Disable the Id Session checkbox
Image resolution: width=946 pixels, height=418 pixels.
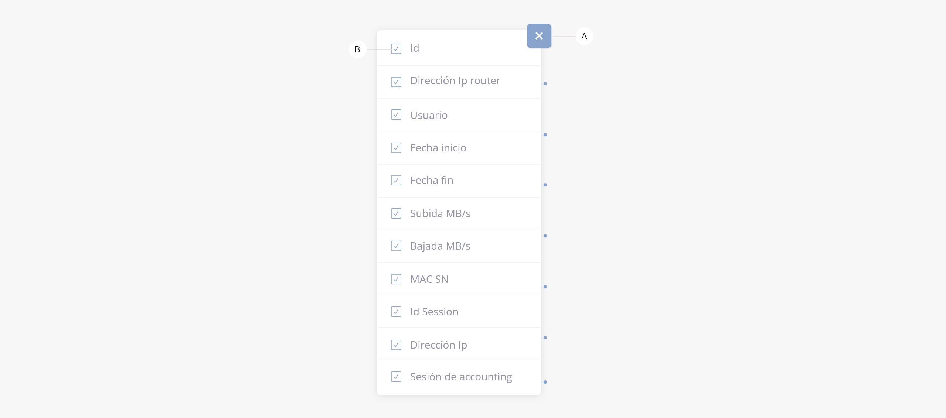(396, 312)
